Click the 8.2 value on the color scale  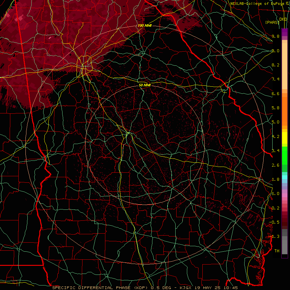coord(275,65)
